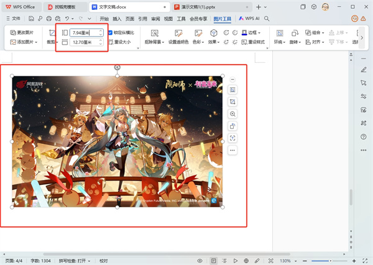Viewport: 373px width, 265px height.
Task: Click the sliders settings icon in right sidebar
Action: 364,96
